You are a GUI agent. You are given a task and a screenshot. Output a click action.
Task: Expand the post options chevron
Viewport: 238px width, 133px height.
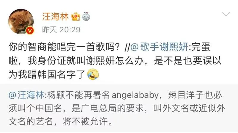coord(226,14)
